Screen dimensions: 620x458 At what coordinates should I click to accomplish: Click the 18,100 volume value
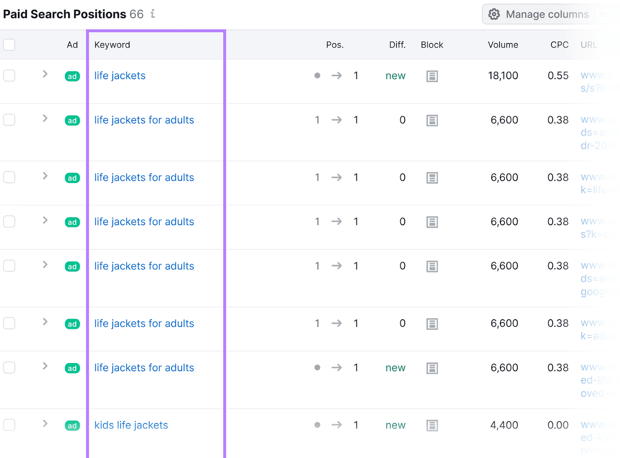(503, 76)
